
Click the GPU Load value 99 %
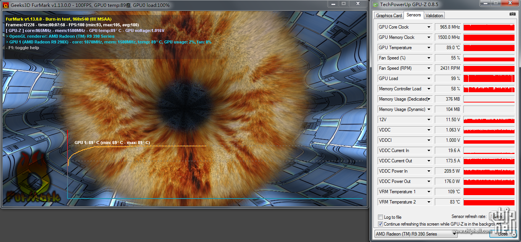pyautogui.click(x=448, y=79)
